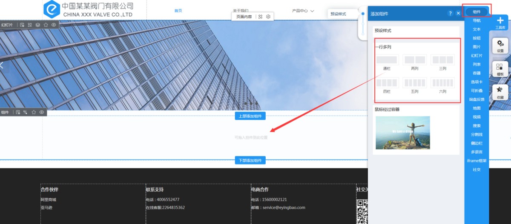Click the 亚马逊 partner link in footer
Screen dimensions: 511x224
pyautogui.click(x=46, y=207)
